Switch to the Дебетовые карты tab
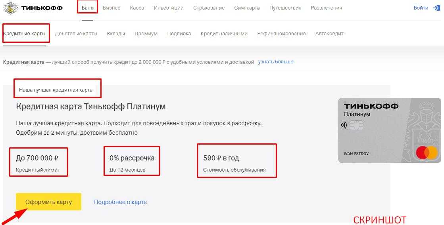The width and height of the screenshot is (444, 225). tap(76, 34)
